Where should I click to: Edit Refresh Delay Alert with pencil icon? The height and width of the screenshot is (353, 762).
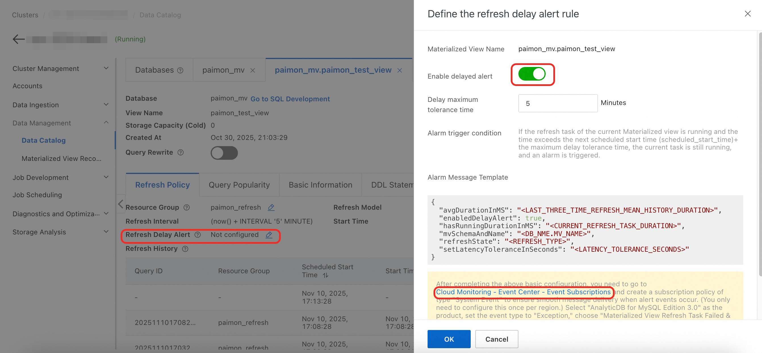(x=269, y=235)
